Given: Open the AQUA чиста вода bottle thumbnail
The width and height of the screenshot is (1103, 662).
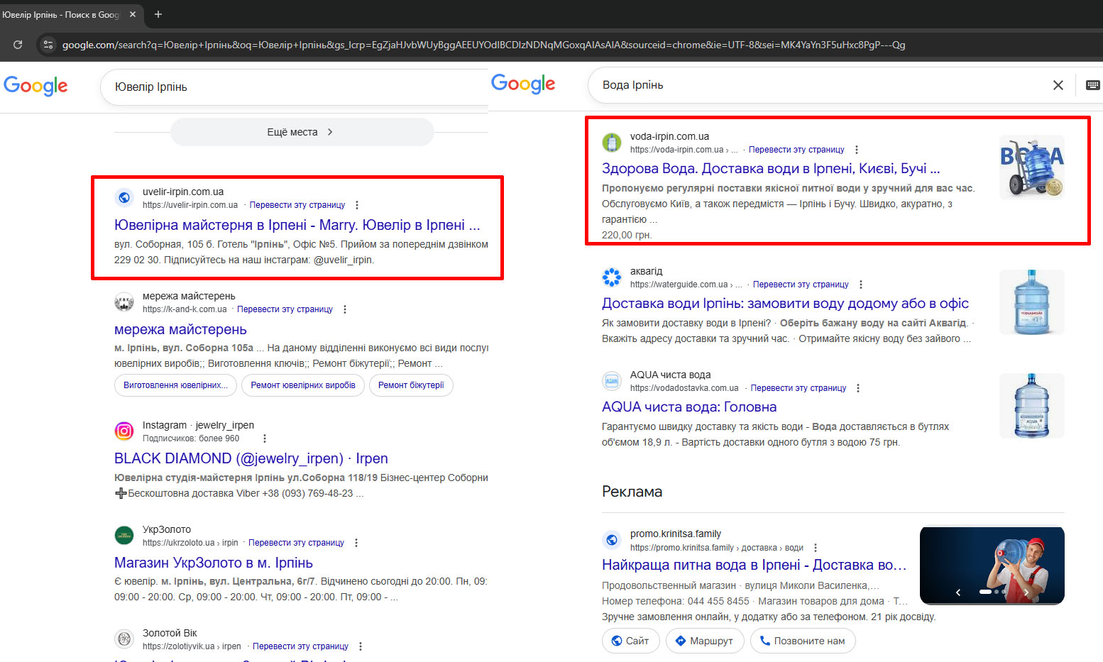Looking at the screenshot, I should coord(1032,406).
